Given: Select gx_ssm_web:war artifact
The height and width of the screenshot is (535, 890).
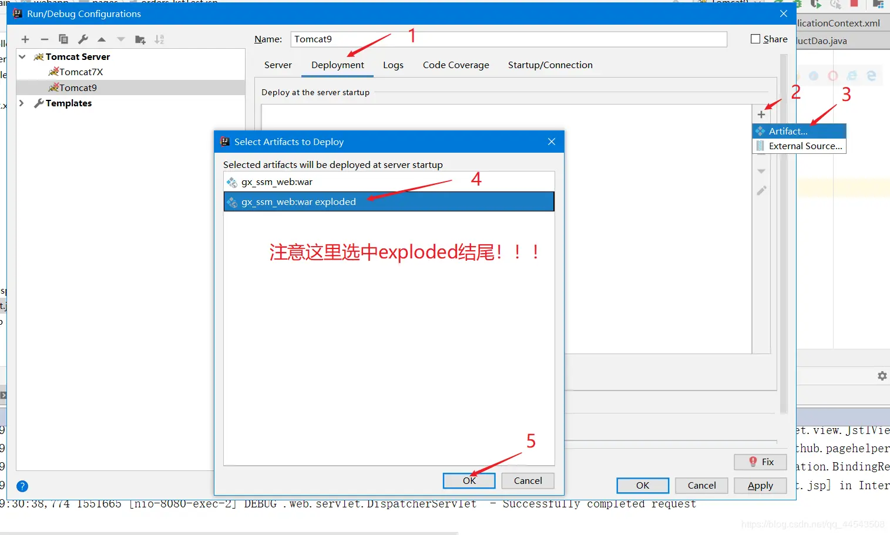Looking at the screenshot, I should pyautogui.click(x=389, y=182).
